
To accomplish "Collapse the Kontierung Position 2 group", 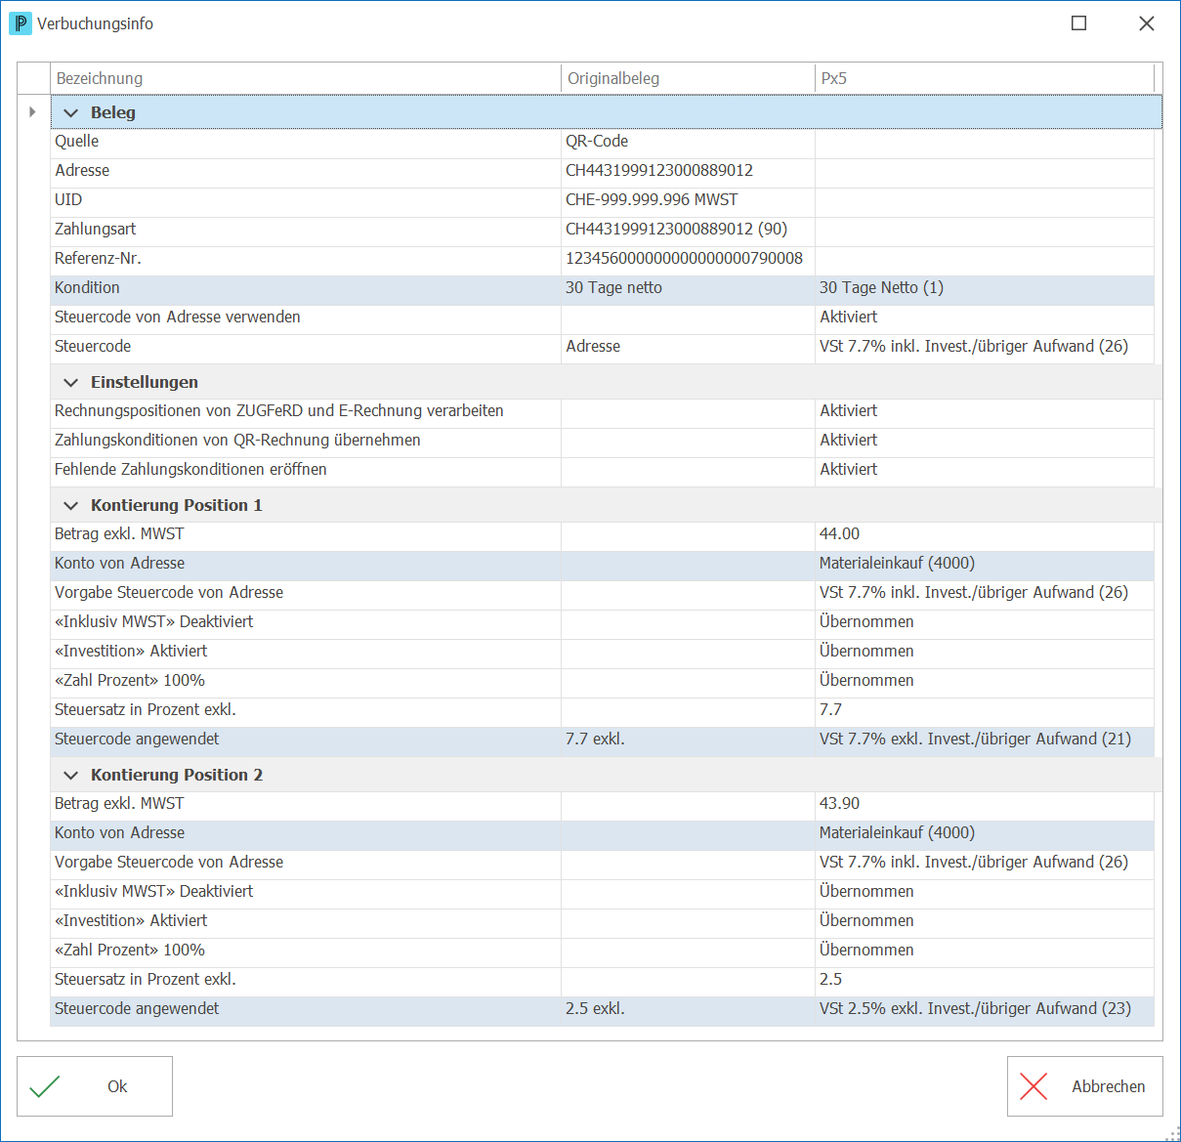I will (x=70, y=776).
